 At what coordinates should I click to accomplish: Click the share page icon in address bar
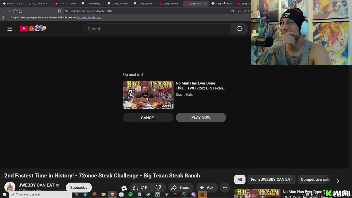245,11
